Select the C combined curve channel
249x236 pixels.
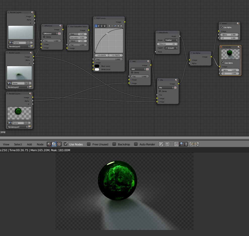pyautogui.click(x=96, y=26)
